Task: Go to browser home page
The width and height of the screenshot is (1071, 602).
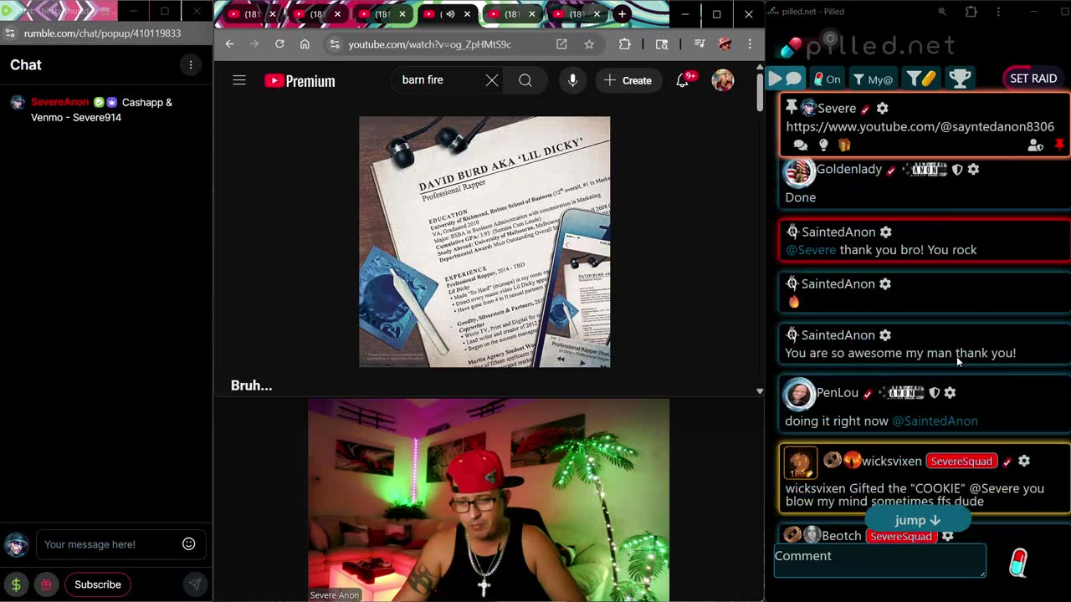Action: click(x=305, y=44)
